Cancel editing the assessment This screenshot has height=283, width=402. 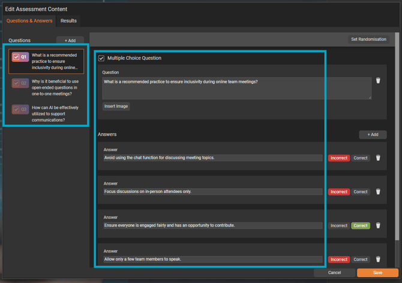(334, 272)
